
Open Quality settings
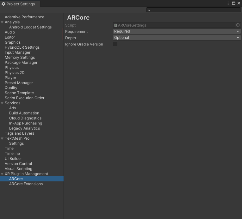(x=11, y=88)
